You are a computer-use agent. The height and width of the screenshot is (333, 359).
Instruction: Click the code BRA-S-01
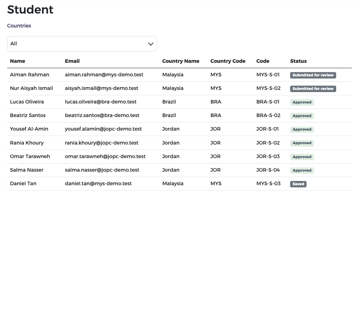tap(268, 102)
